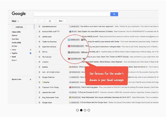Click the PayPal label blue color square
Viewport: 166px width, 117px height.
coord(30,53)
